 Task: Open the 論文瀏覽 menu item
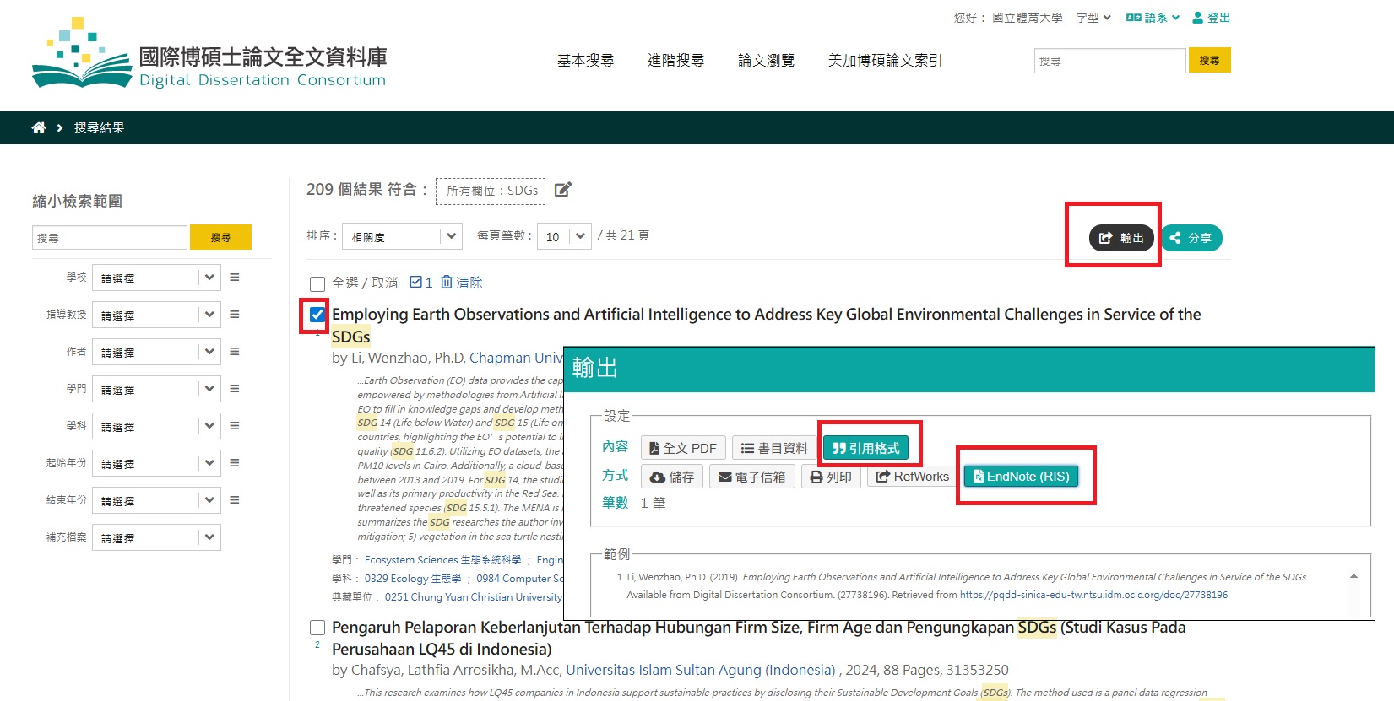tap(766, 61)
